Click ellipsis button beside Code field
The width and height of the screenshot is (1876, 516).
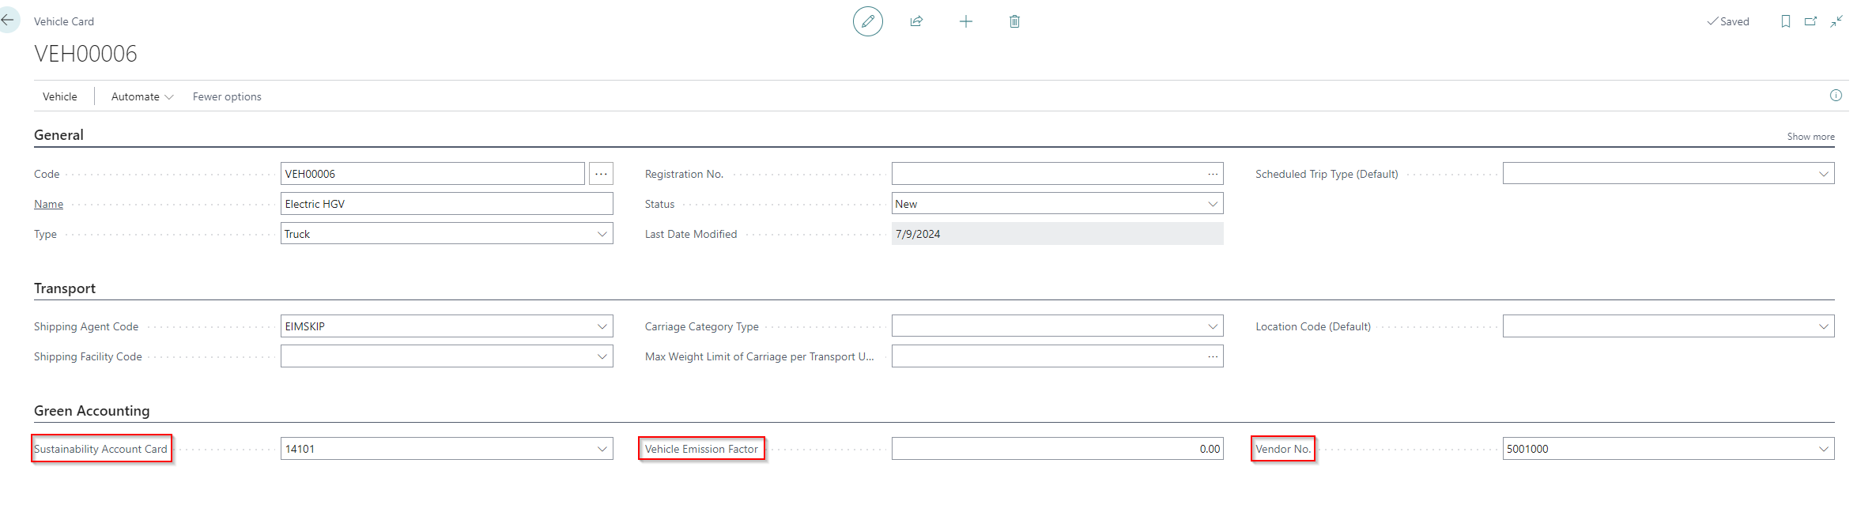(601, 174)
